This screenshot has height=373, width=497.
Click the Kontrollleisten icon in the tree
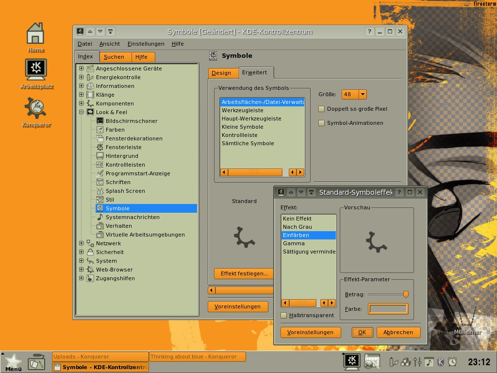click(x=100, y=165)
